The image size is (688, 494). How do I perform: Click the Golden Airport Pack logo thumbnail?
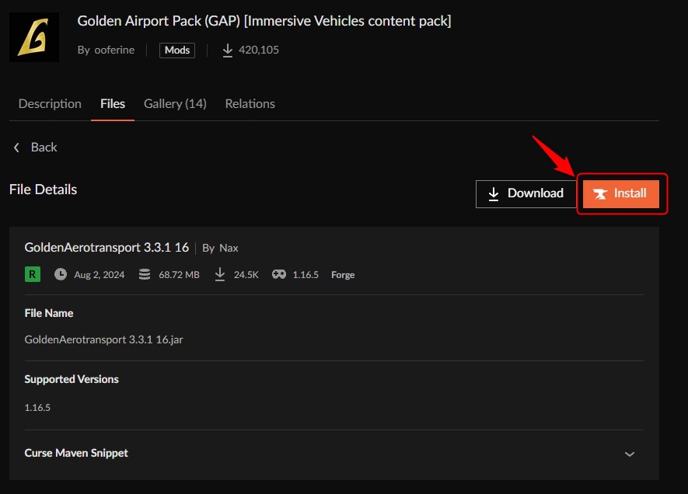click(x=34, y=37)
